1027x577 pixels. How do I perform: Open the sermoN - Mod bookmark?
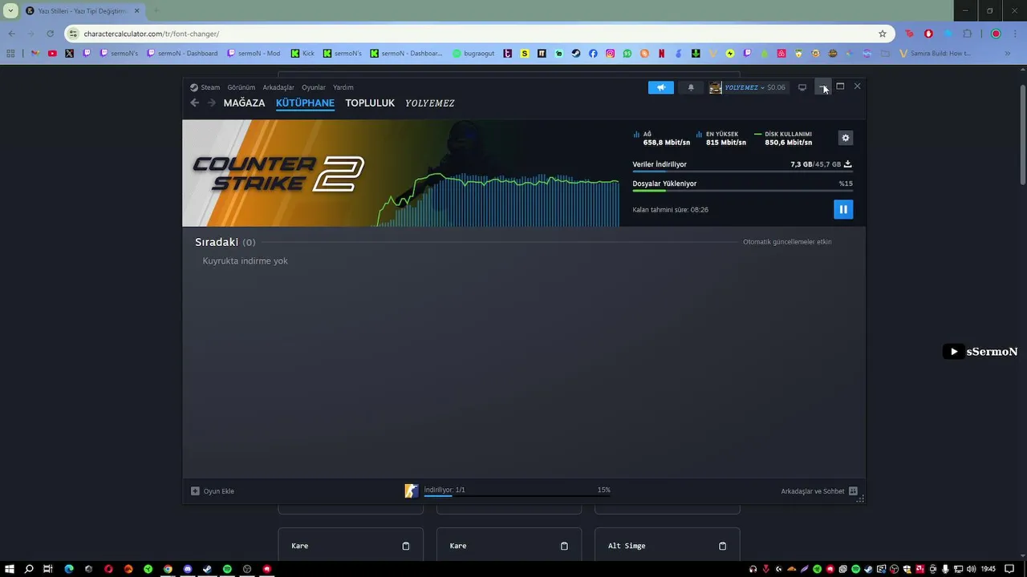click(254, 54)
